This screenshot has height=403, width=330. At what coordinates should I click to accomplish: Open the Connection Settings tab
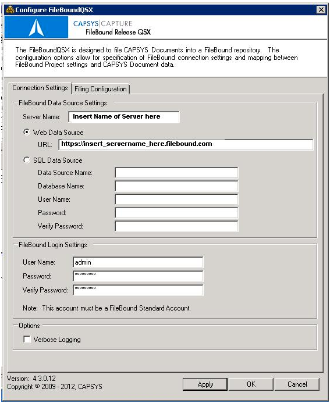pyautogui.click(x=40, y=88)
